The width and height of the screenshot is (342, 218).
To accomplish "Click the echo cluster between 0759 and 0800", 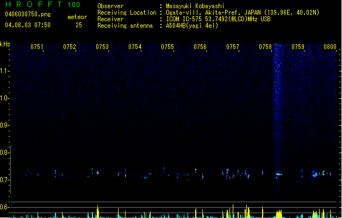I will tap(319, 173).
